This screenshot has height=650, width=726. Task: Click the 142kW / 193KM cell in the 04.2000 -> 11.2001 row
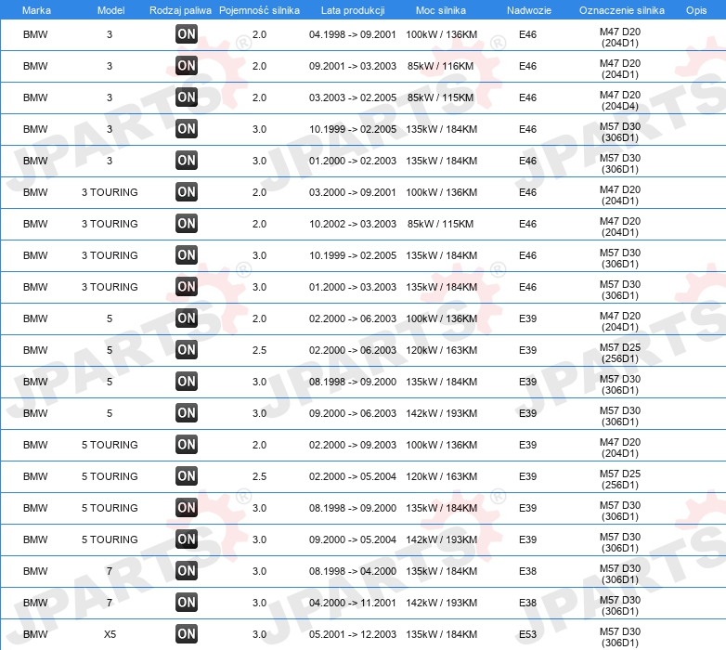[441, 603]
